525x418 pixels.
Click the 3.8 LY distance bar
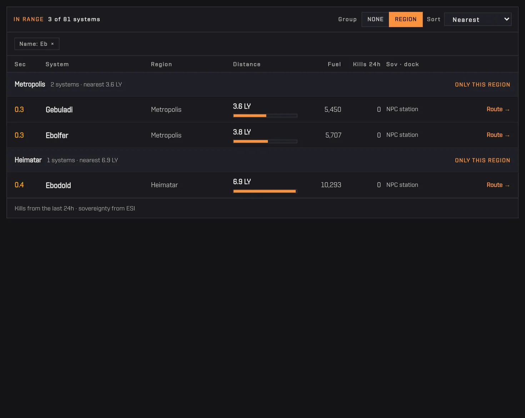point(265,141)
